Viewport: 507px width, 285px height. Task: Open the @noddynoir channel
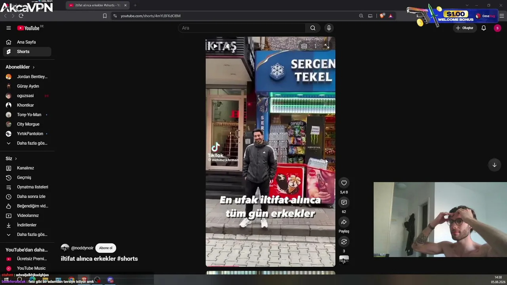(82, 248)
